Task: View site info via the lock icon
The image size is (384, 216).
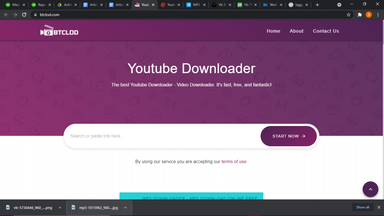Action: [35, 15]
